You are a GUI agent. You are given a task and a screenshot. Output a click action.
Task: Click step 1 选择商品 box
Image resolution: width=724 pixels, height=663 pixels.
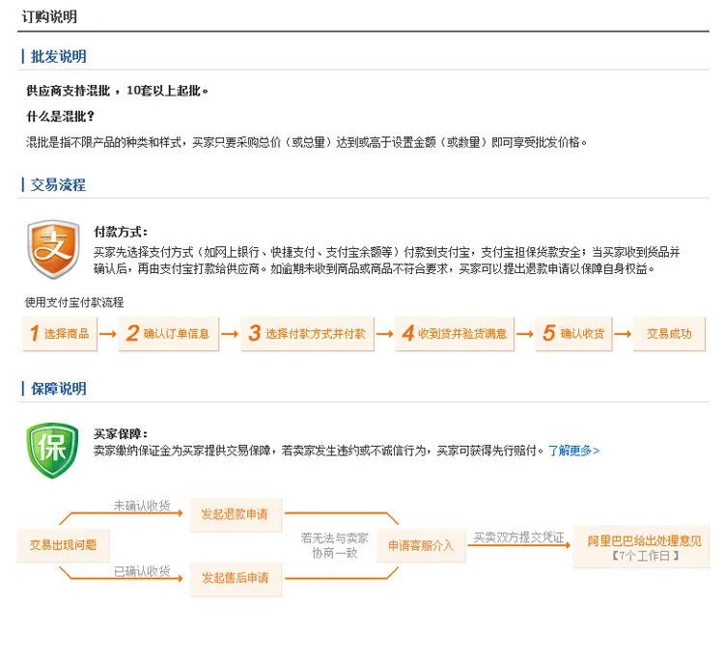tap(60, 334)
